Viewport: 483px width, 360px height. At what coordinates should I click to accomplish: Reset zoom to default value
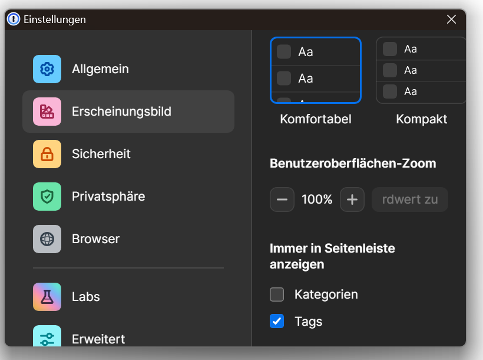(409, 199)
